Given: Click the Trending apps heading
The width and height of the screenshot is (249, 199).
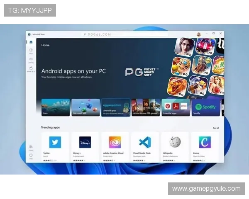Looking at the screenshot, I should click(50, 127).
